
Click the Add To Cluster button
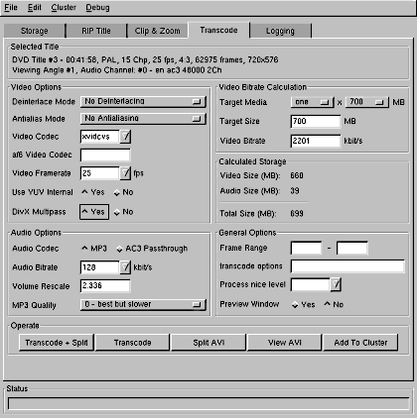pos(360,343)
